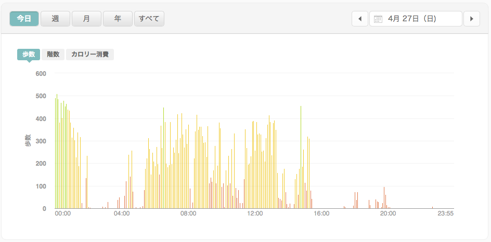Screen dimensions: 491x242
Task: Go to next day arrow
Action: click(472, 19)
